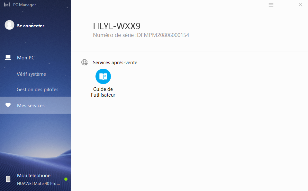Click the user avatar icon
308x191 pixels.
coord(9,25)
